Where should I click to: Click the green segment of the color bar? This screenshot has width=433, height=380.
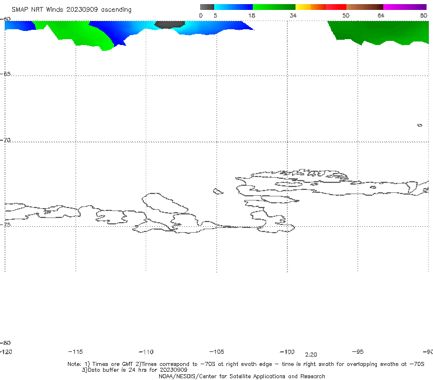pos(274,7)
